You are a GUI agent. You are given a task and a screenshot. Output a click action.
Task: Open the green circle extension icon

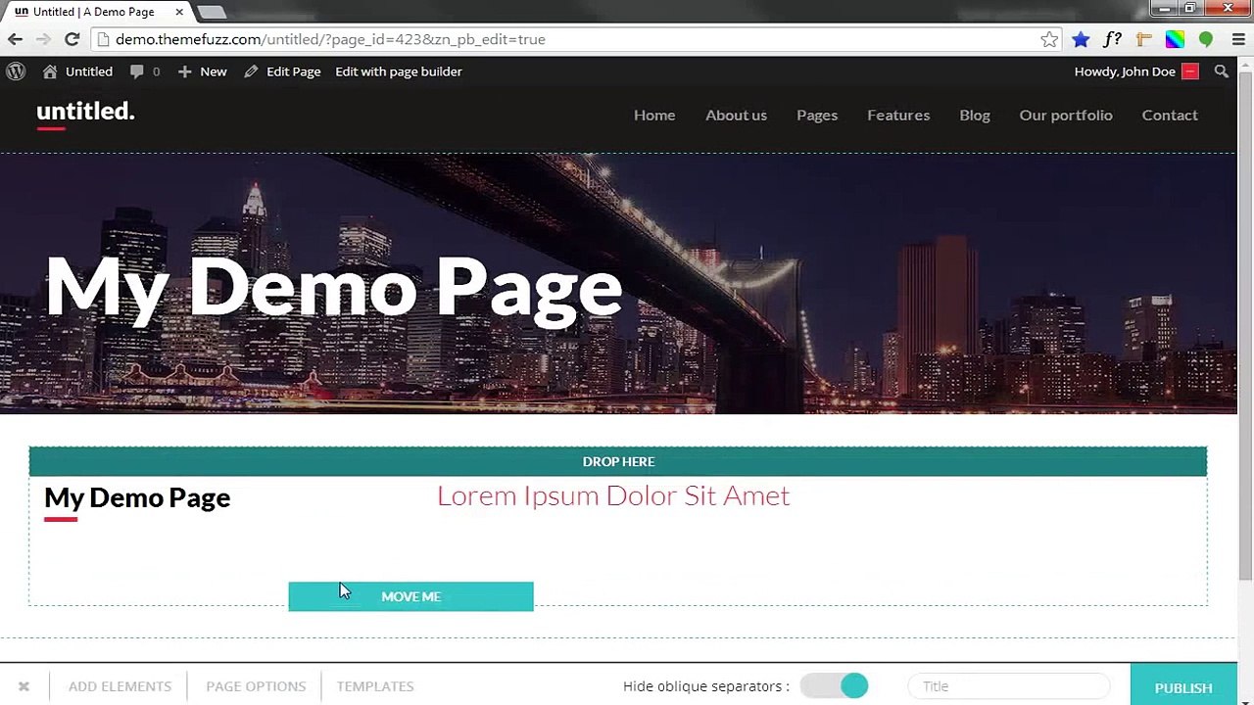(1206, 39)
